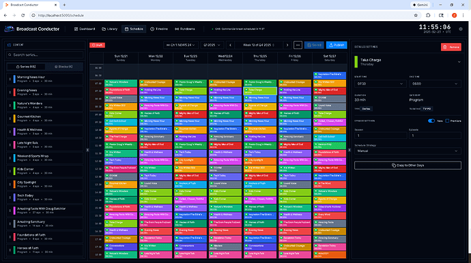The height and width of the screenshot is (263, 471).
Task: Open the browser extensions puzzle icon
Action: click(428, 15)
